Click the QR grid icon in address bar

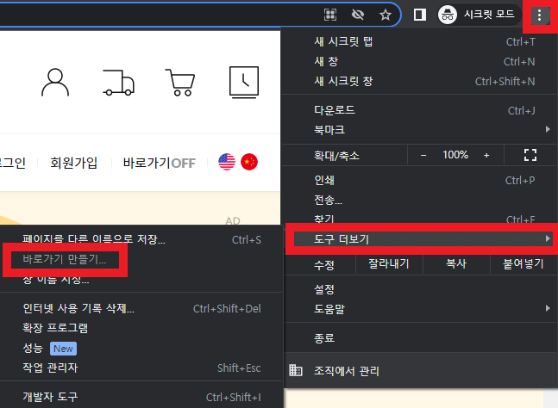click(x=330, y=15)
